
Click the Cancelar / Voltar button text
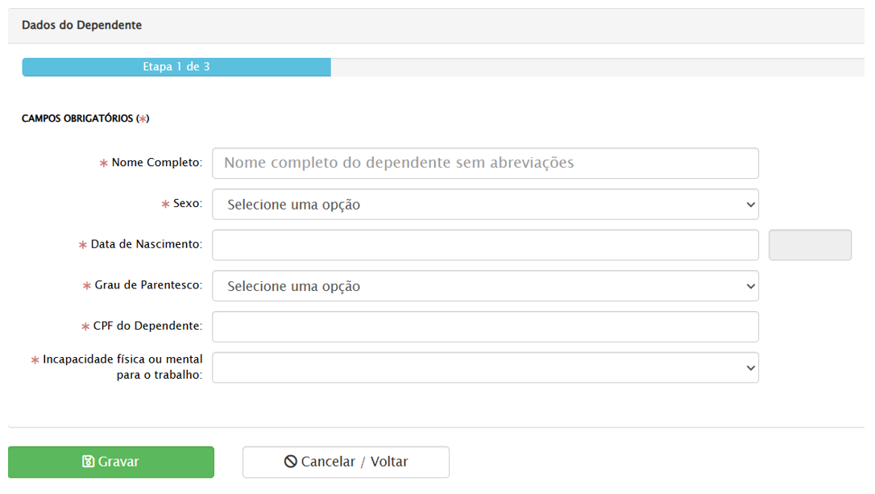click(x=355, y=462)
